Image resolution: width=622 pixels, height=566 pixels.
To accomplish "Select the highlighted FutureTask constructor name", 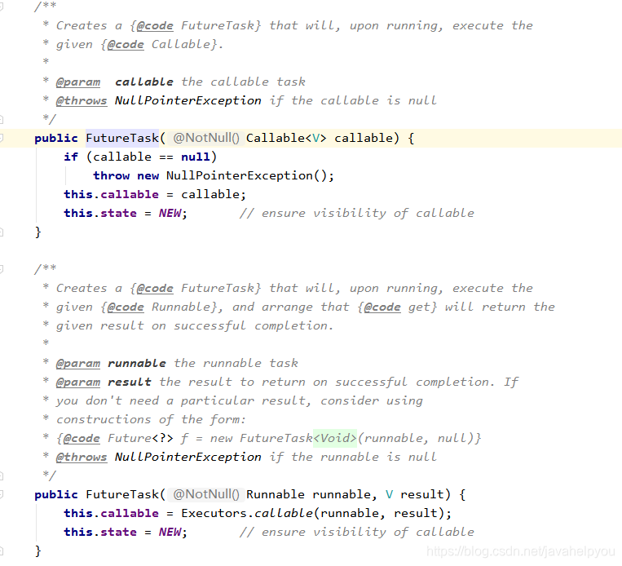I will 122,138.
